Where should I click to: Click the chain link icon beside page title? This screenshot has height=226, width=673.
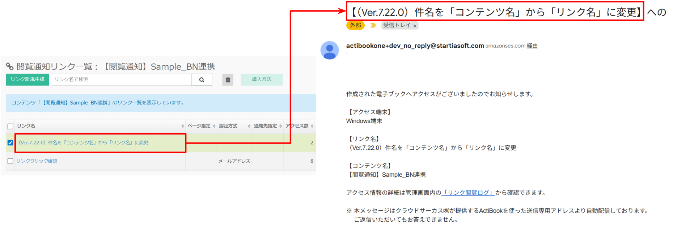click(10, 67)
